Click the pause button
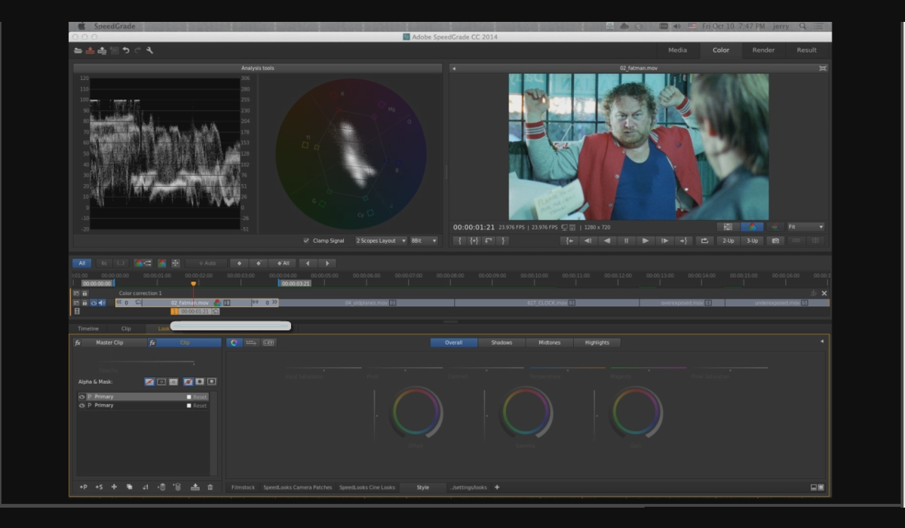Viewport: 905px width, 528px height. click(626, 241)
